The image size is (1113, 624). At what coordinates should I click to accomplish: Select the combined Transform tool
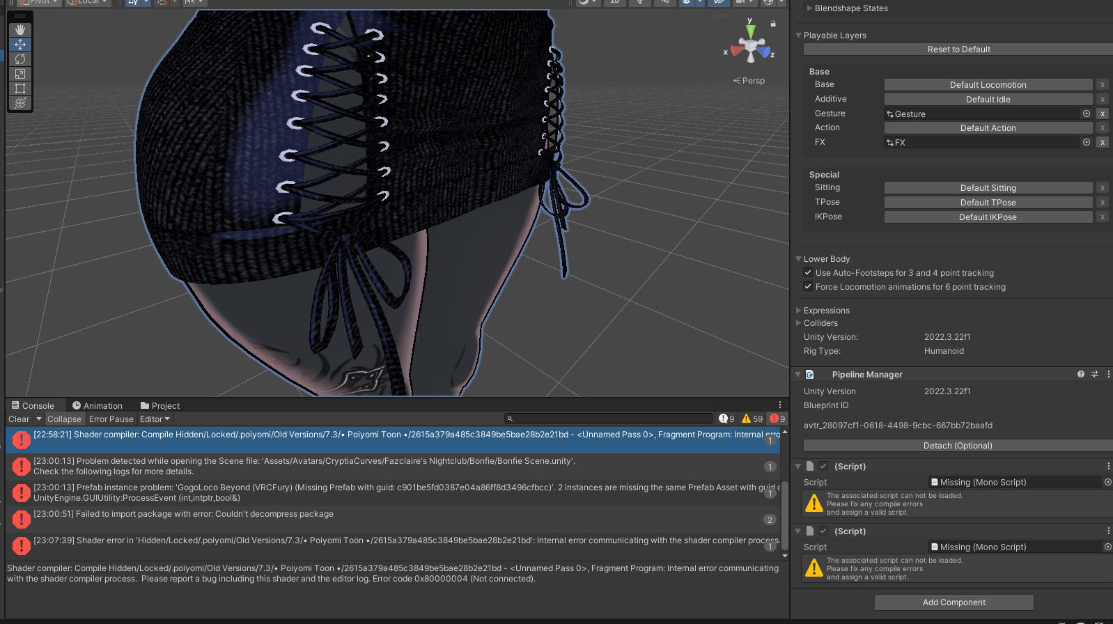tap(20, 103)
